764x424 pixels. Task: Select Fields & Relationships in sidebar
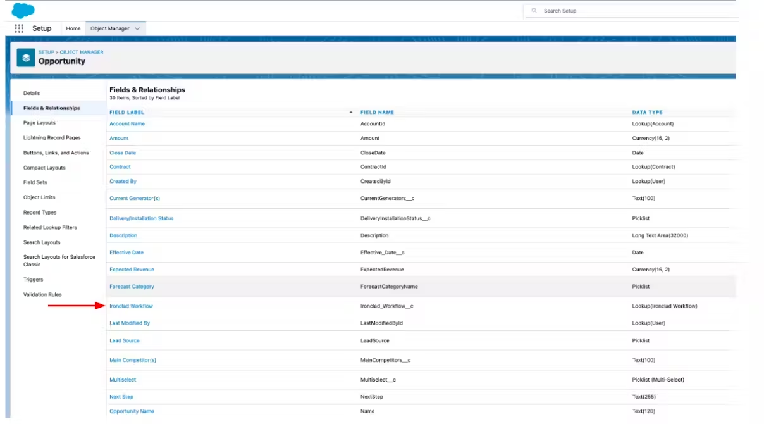coord(52,108)
